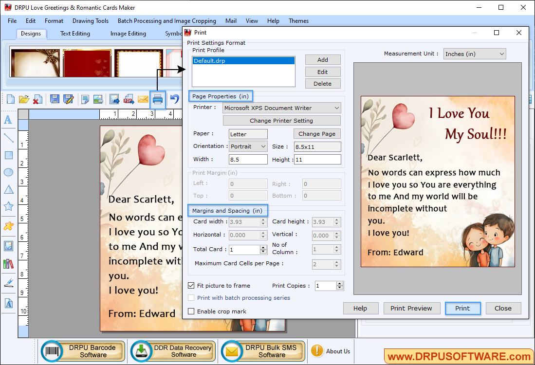
Task: Enable Print with batch processing series
Action: 191,297
